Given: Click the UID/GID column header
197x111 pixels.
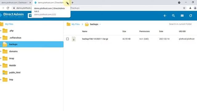Looking at the screenshot, I should point(182,31).
